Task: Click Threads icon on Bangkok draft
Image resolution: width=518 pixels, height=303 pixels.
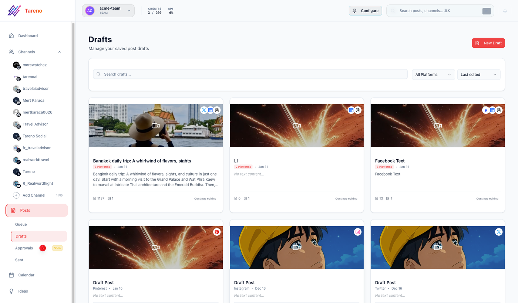Action: point(217,110)
